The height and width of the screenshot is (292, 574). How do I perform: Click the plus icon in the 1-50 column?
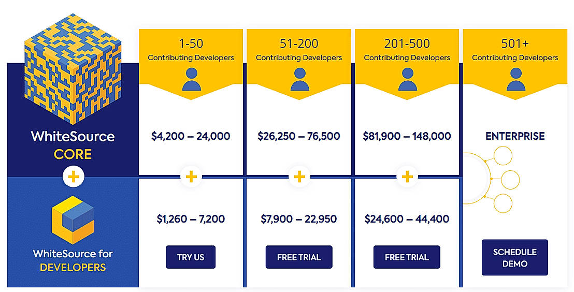pyautogui.click(x=191, y=178)
